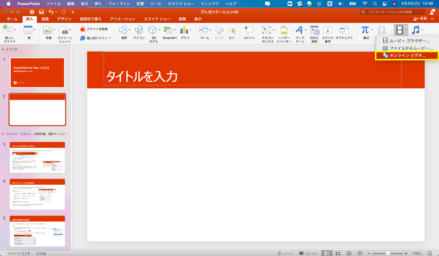
Task: Expand the 図形 shapes dropdown arrow
Action: 130,30
